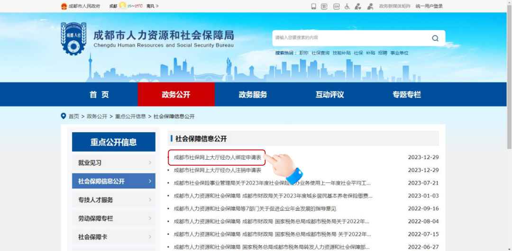This screenshot has width=512, height=251.
Task: Select 社会保障信息公开 in sidebar
Action: [114, 181]
